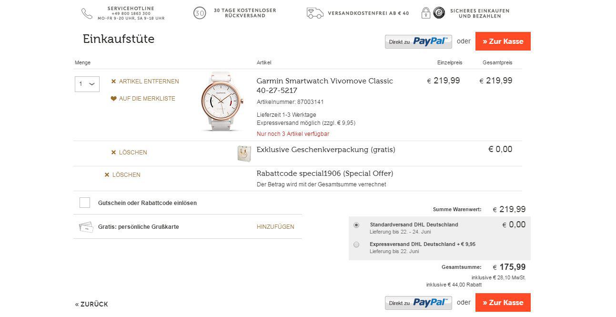Click the inklusive € 44,00 Rabatt text
The height and width of the screenshot is (317, 616).
click(454, 285)
